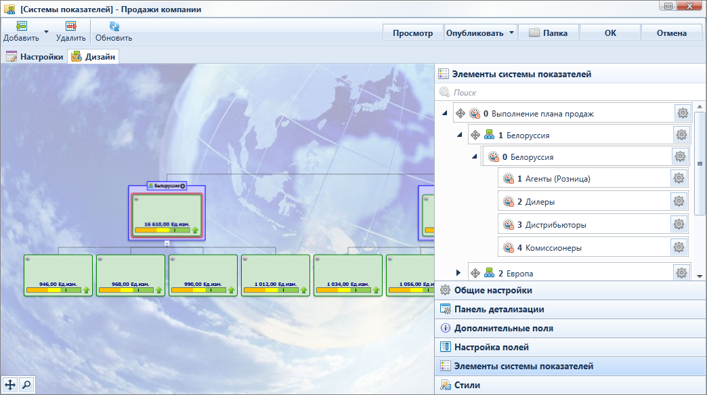The height and width of the screenshot is (395, 707).
Task: Open the Стили section
Action: (570, 385)
